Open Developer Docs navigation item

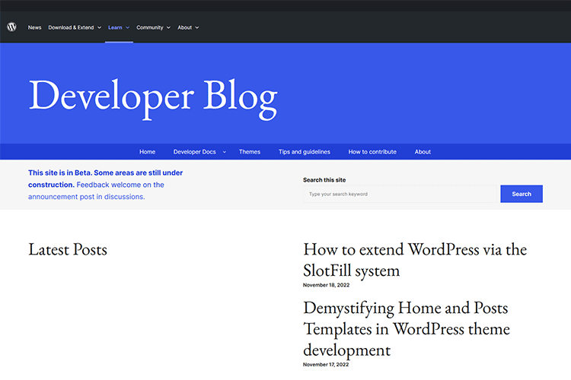[194, 152]
